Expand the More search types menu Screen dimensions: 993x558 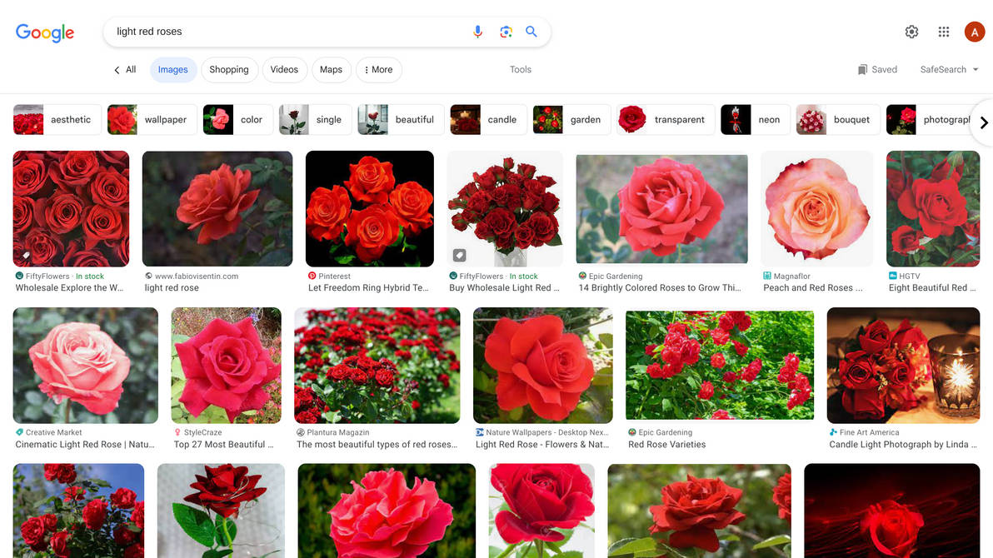[x=379, y=70]
